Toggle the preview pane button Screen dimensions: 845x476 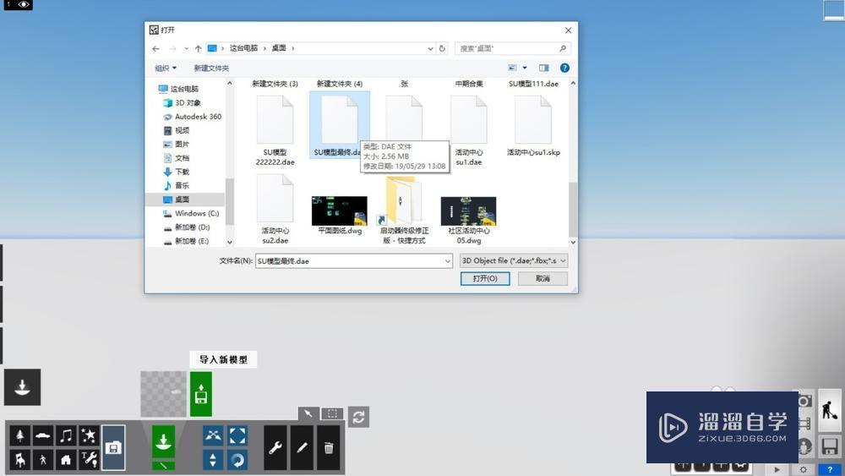click(x=543, y=68)
